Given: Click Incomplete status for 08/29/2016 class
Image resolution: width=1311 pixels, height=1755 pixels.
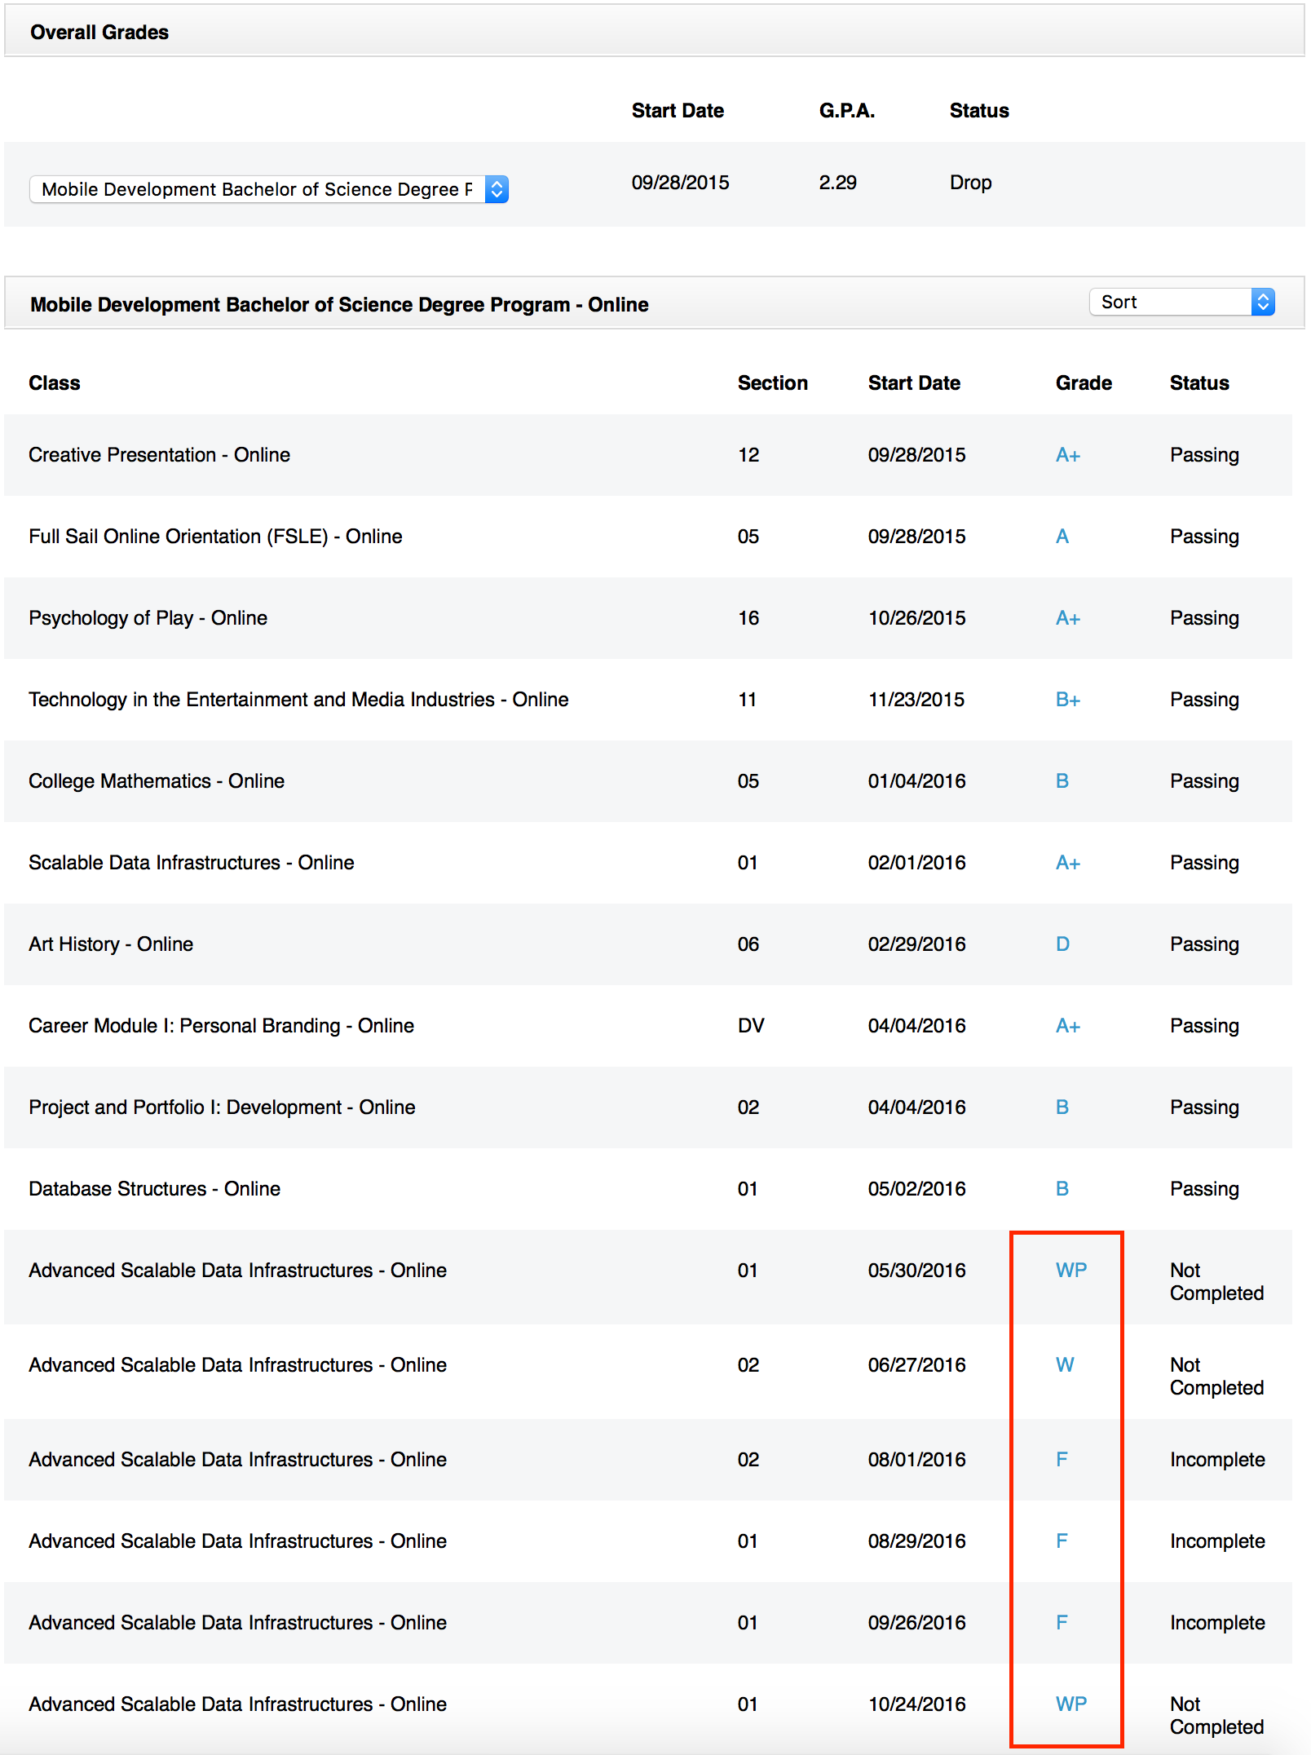Looking at the screenshot, I should (x=1217, y=1541).
